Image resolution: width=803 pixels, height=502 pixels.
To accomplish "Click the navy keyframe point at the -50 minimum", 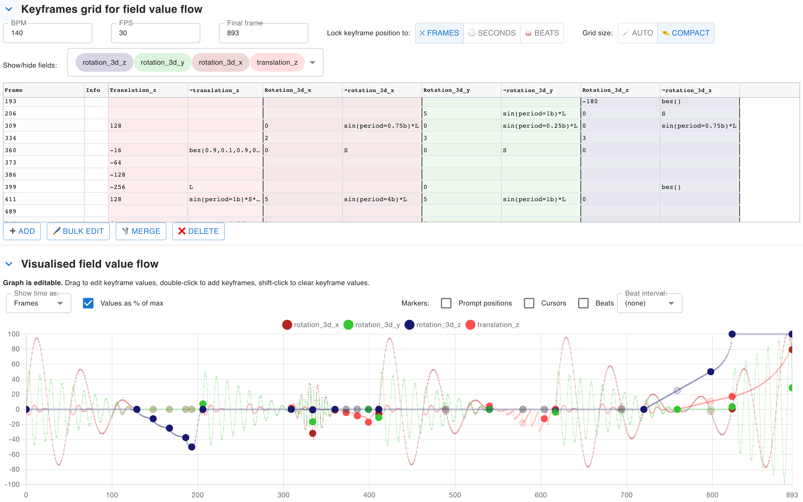I will point(192,447).
